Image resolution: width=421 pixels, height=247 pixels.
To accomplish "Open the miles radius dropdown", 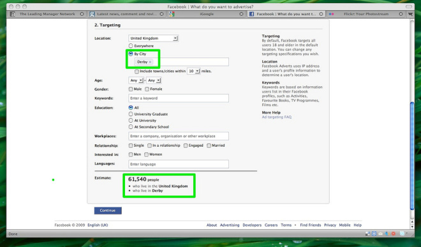I will (x=193, y=71).
